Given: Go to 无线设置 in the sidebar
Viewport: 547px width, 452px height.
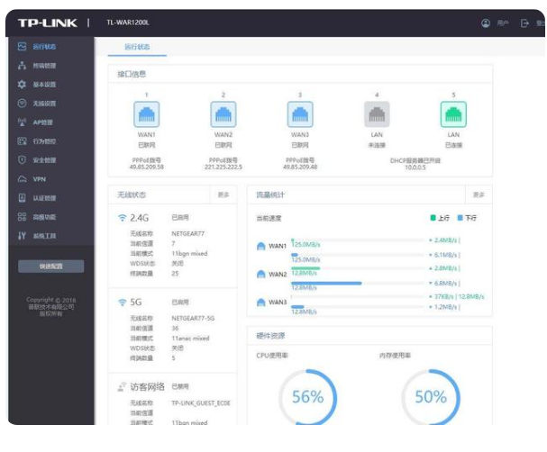Looking at the screenshot, I should 43,104.
